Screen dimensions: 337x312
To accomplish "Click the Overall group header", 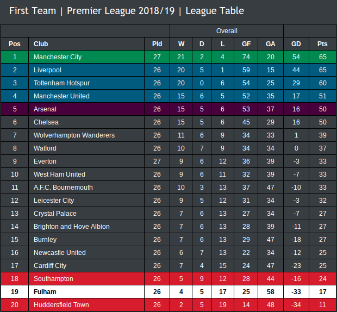I will click(227, 31).
